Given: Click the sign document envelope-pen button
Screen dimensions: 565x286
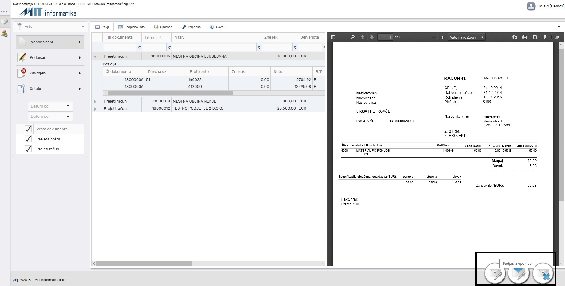Looking at the screenshot, I should click(495, 273).
